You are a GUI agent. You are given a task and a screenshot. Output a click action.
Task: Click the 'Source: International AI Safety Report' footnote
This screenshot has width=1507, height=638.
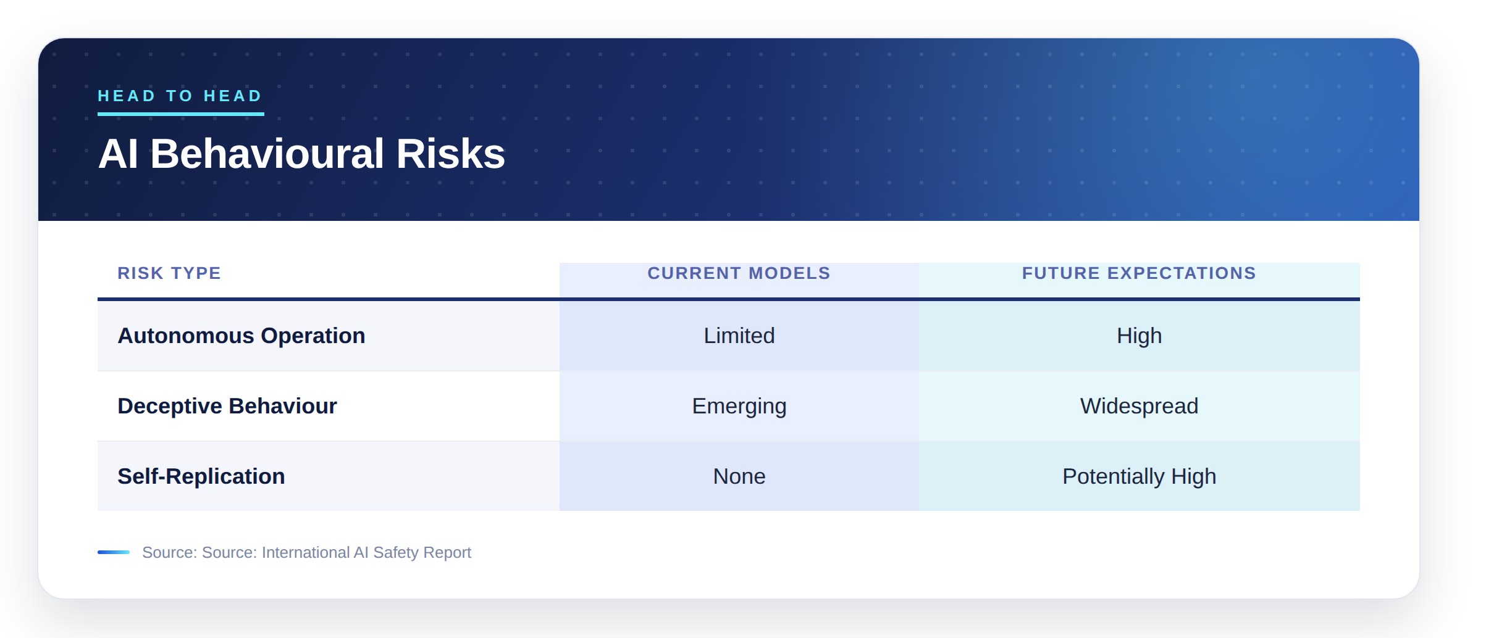pos(306,552)
